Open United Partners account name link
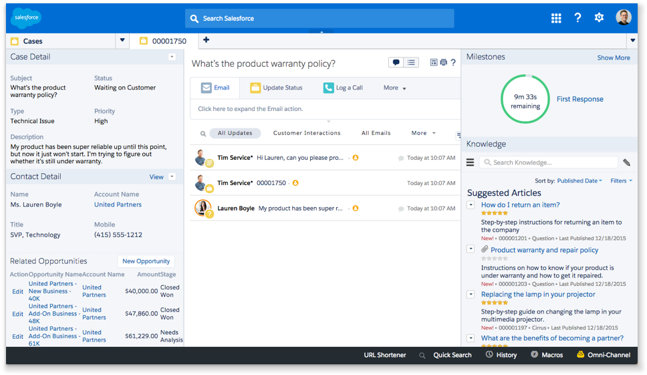 (x=118, y=205)
